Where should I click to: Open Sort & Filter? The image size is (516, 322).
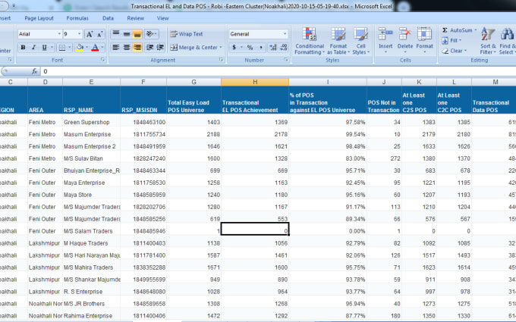coord(488,41)
